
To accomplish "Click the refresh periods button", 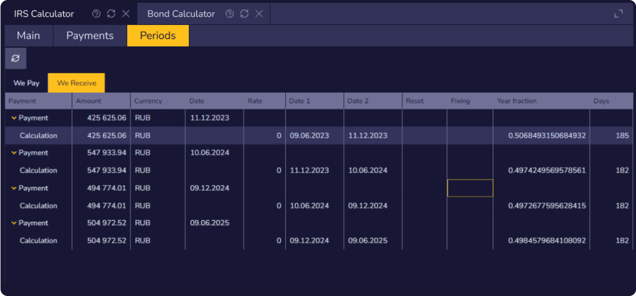I will click(x=16, y=58).
